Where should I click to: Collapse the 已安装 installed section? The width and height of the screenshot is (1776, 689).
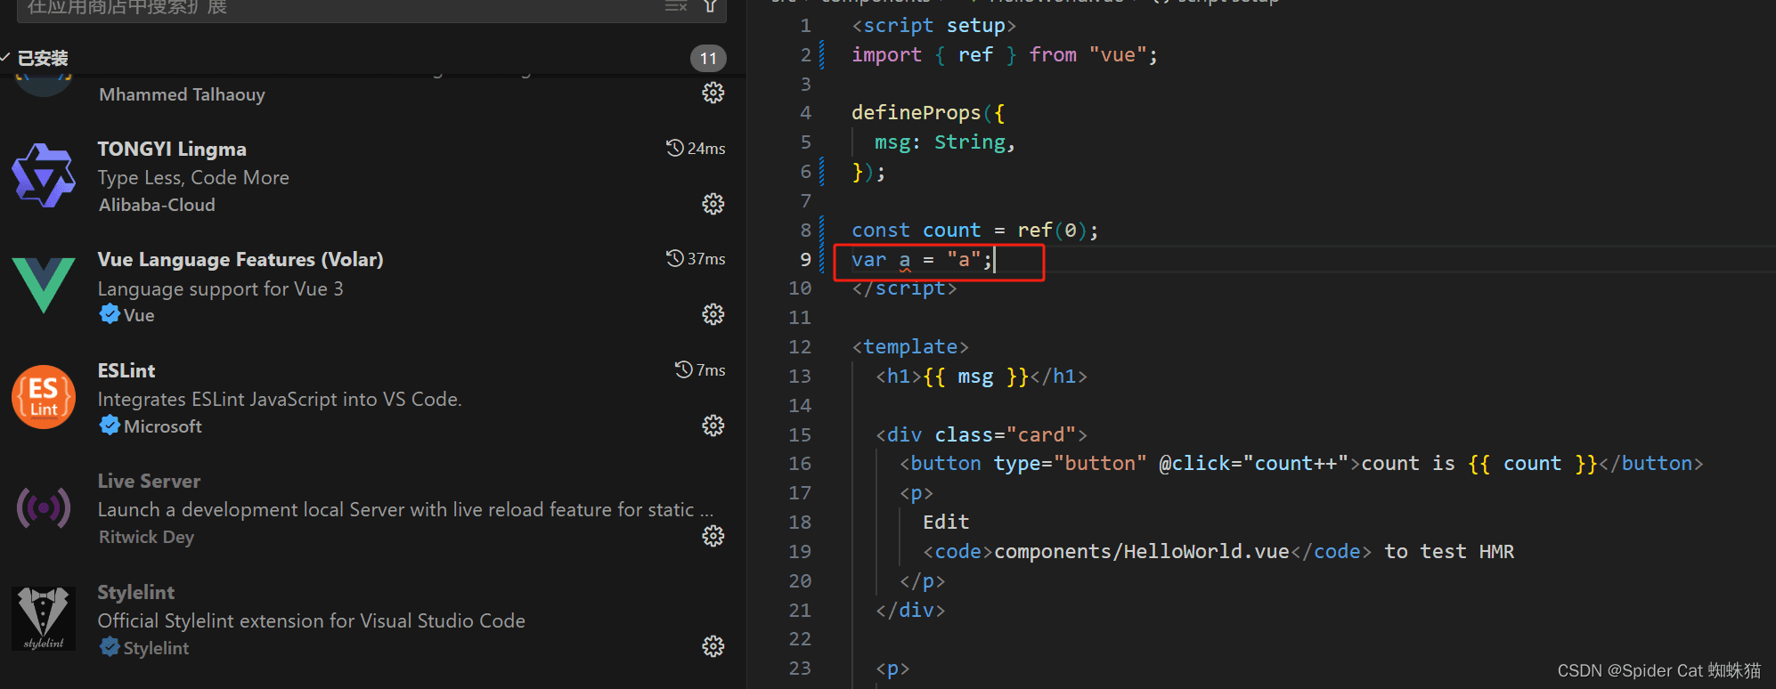point(34,58)
